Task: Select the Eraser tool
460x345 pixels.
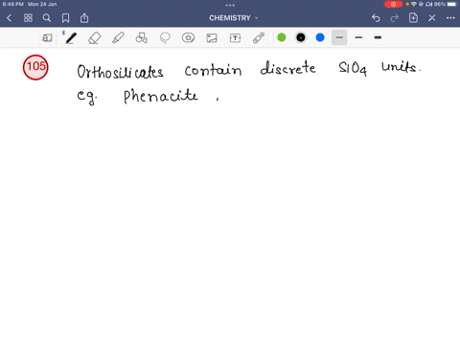Action: point(95,38)
